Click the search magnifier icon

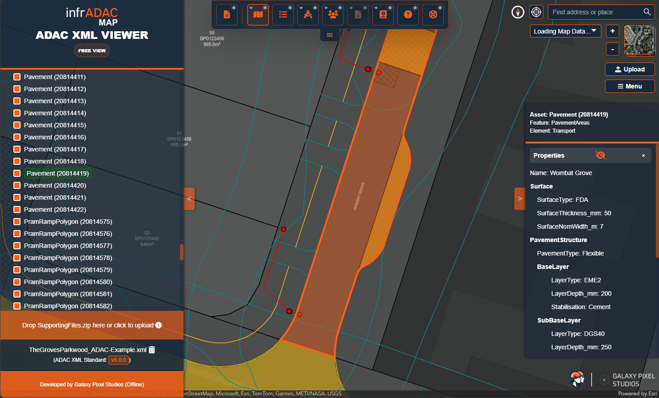[x=647, y=12]
